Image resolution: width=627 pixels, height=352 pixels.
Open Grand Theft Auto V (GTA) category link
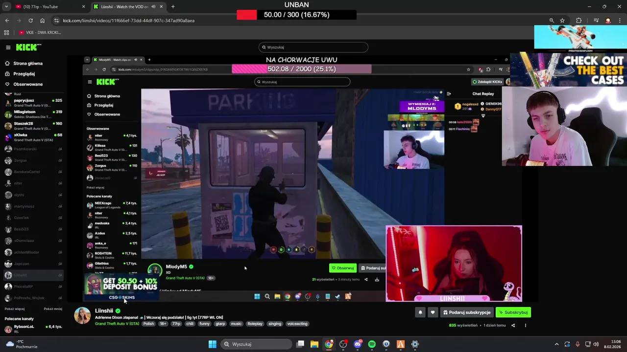pyautogui.click(x=117, y=324)
